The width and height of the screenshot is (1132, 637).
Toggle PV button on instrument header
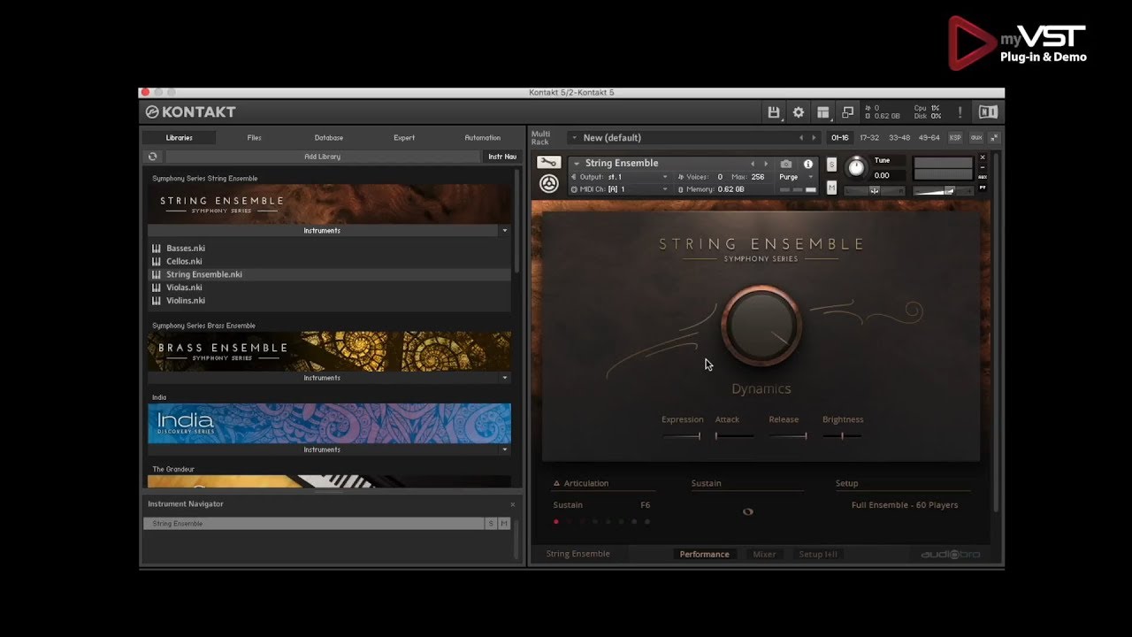(983, 187)
